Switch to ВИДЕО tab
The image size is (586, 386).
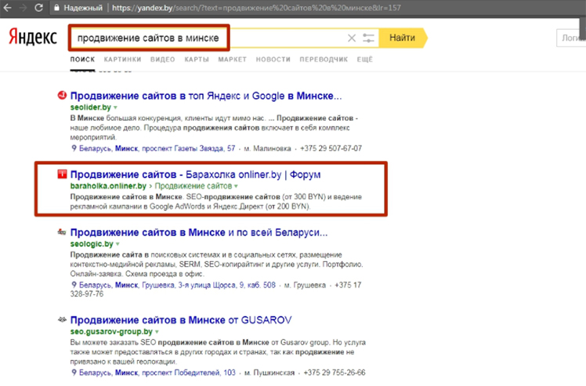pos(163,59)
